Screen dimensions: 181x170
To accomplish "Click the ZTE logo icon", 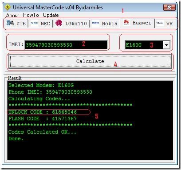I will 10,23.
